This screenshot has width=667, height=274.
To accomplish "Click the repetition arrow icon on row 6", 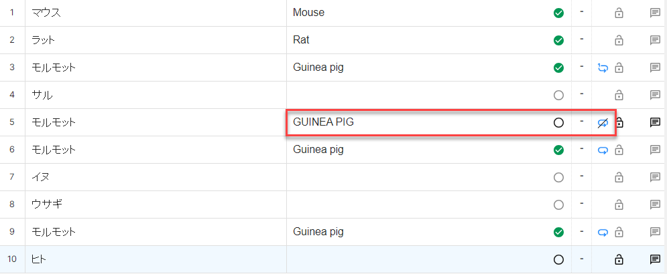I will coord(603,150).
